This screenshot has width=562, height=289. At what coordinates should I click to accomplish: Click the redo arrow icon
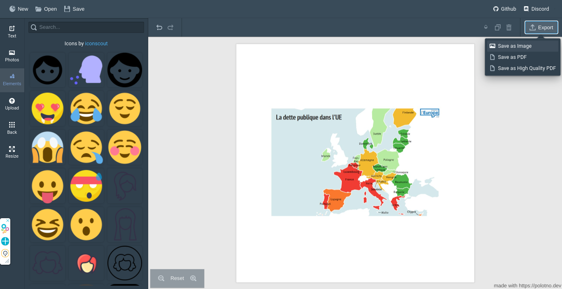[x=170, y=28]
